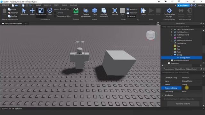
Task: Click the undo arrow in quick access
Action: tap(30, 5)
